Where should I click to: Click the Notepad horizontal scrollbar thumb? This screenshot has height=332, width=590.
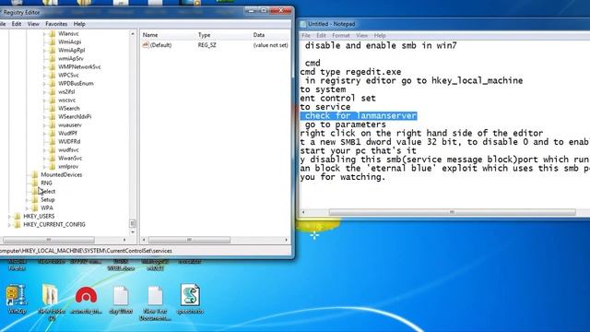[453, 212]
